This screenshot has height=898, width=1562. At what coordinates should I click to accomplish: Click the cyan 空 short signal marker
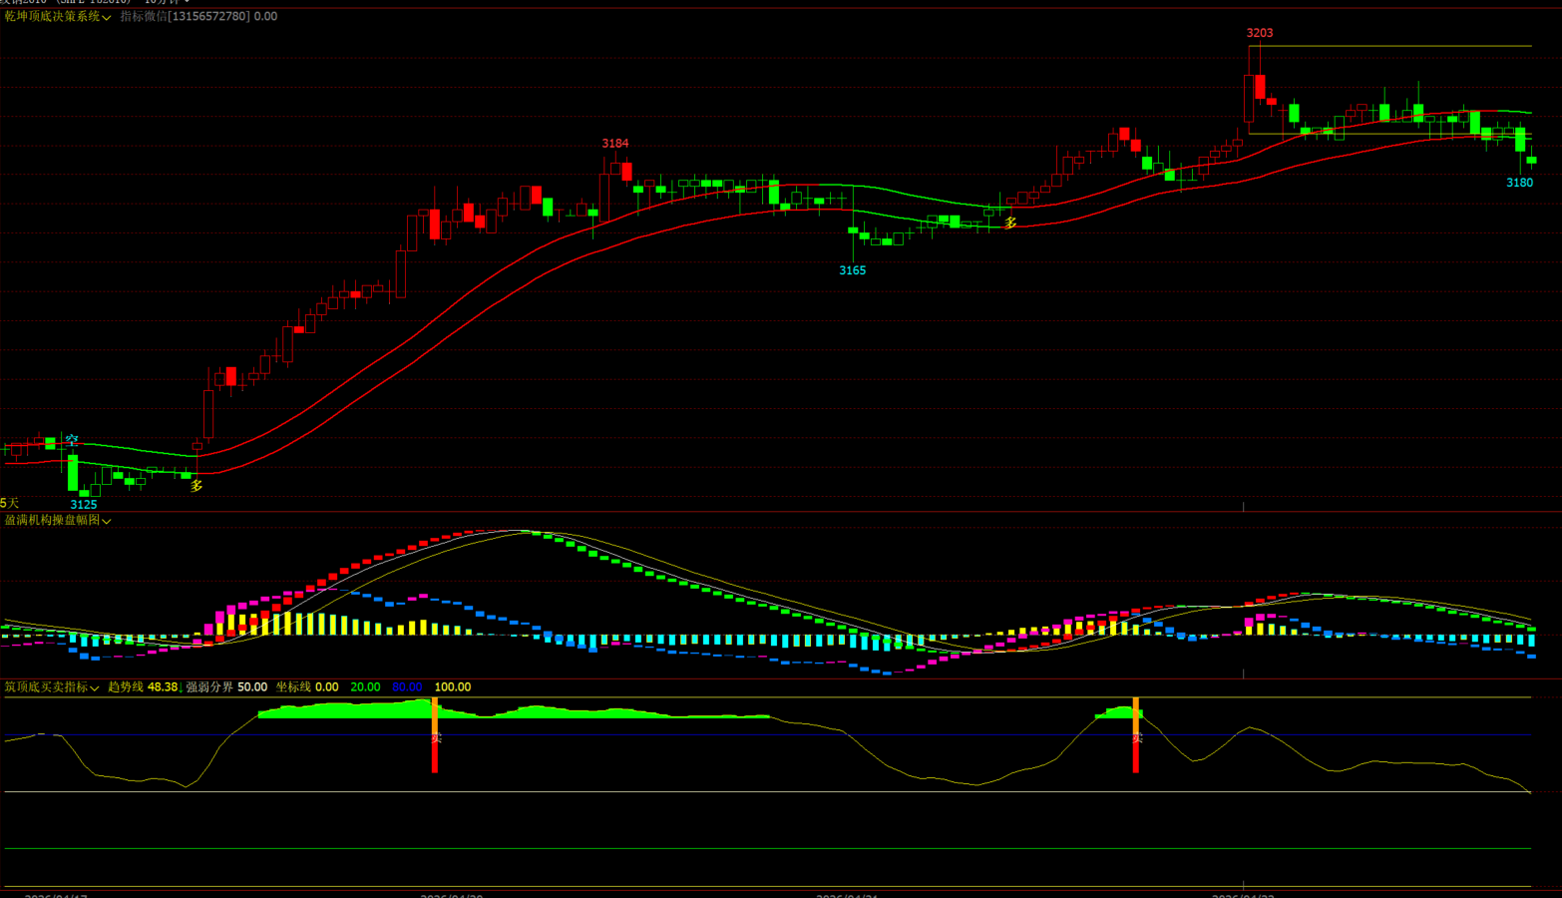[72, 440]
